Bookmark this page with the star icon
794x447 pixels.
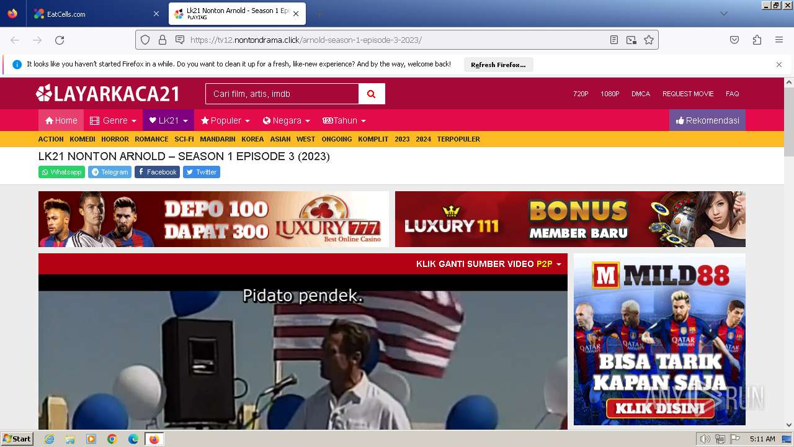click(x=649, y=40)
